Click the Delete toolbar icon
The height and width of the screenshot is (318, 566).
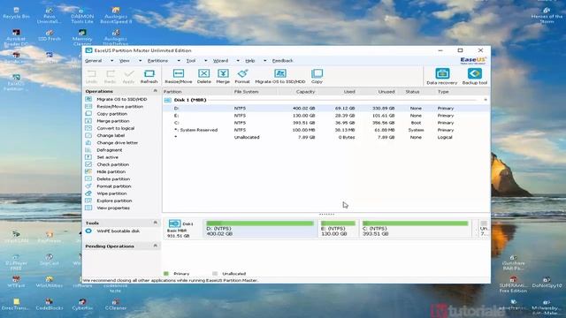click(204, 77)
